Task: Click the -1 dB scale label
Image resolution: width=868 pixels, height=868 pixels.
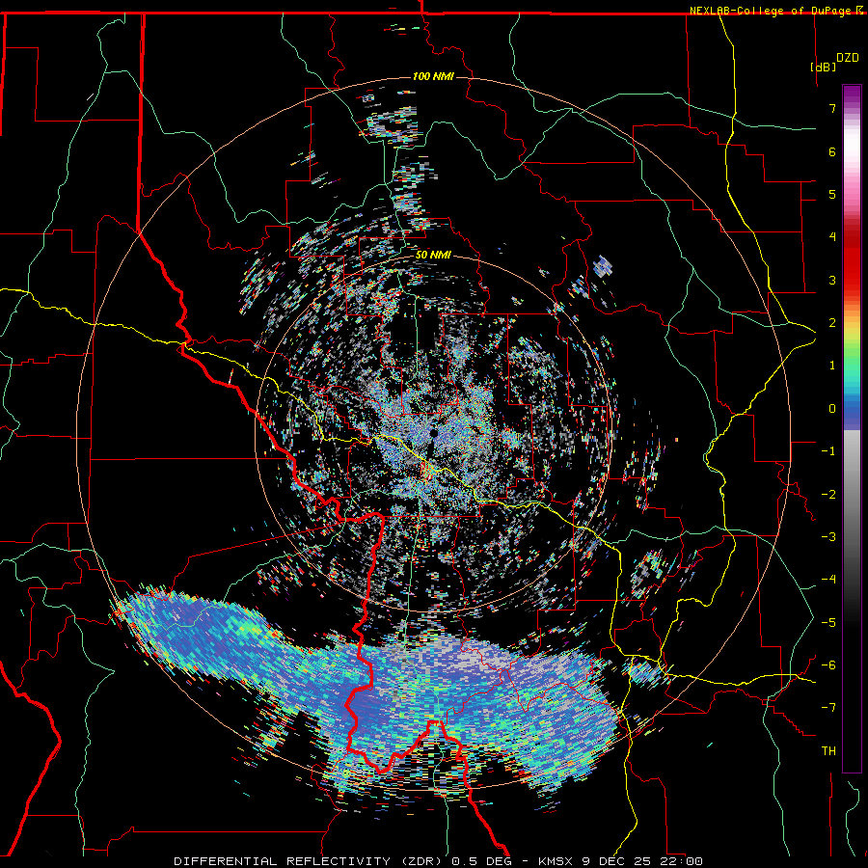Action: click(x=828, y=451)
